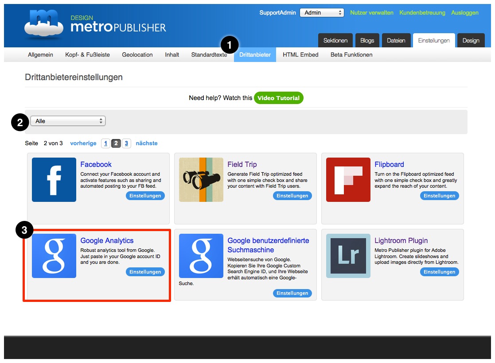495x363 pixels.
Task: Open Google benutzerdefinierte Suchmaschine title link
Action: coord(269,245)
